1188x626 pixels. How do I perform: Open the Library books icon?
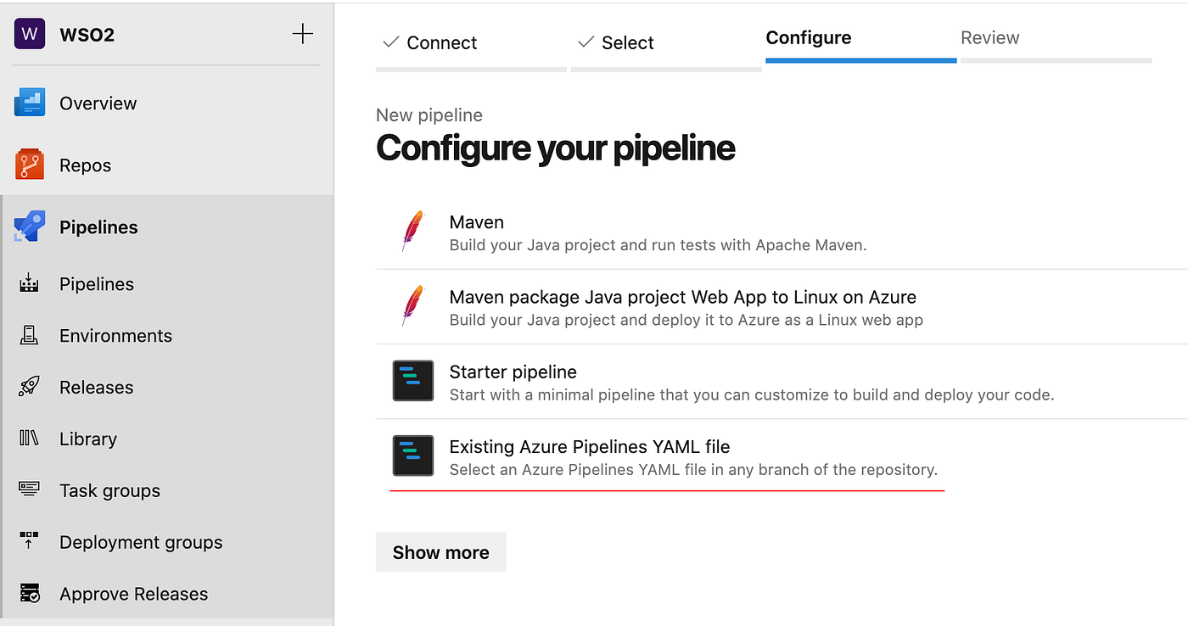(30, 439)
